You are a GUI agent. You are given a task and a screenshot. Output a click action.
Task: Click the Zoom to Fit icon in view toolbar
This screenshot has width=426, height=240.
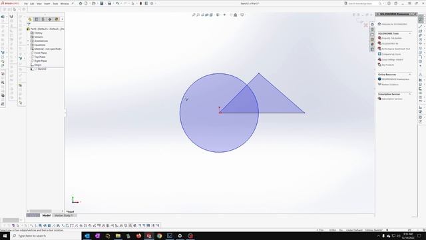click(194, 15)
